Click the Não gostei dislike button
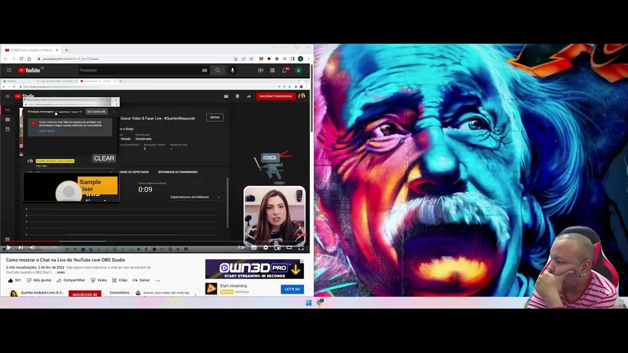 point(39,280)
